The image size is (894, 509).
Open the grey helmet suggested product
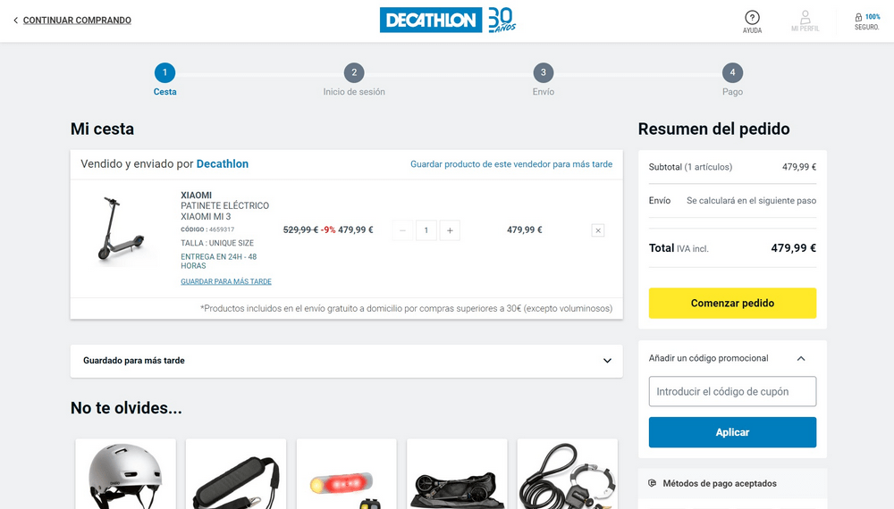click(125, 474)
